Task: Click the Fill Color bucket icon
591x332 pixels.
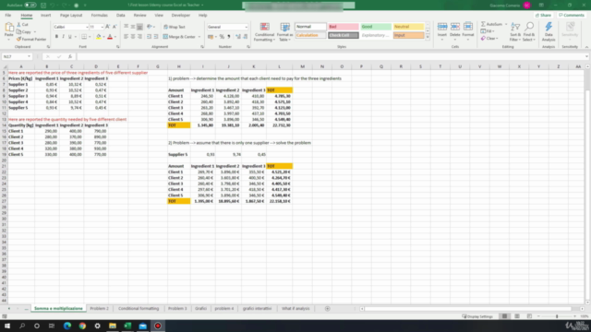Action: point(99,37)
